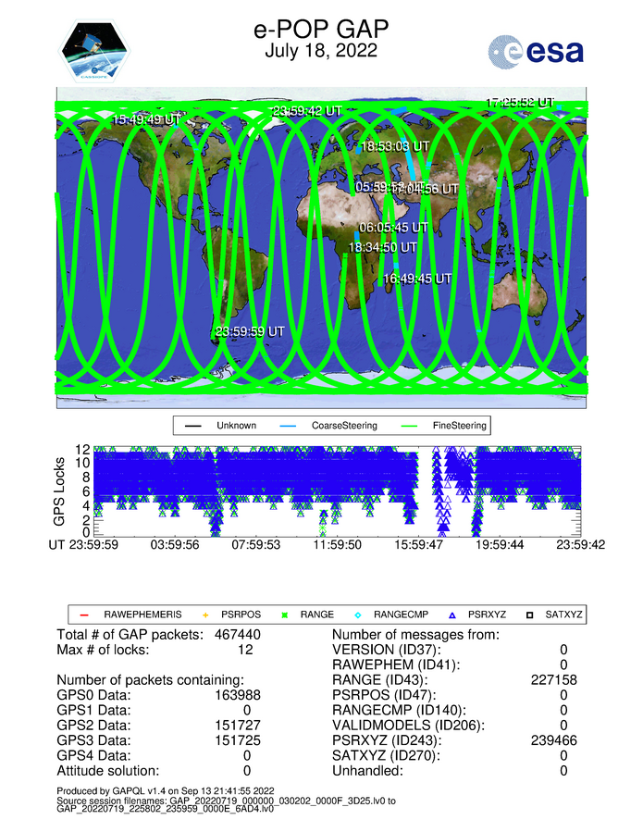Viewport: 643px width, 832px height.
Task: Select the 16:49:45 UT map label
Action: point(417,279)
